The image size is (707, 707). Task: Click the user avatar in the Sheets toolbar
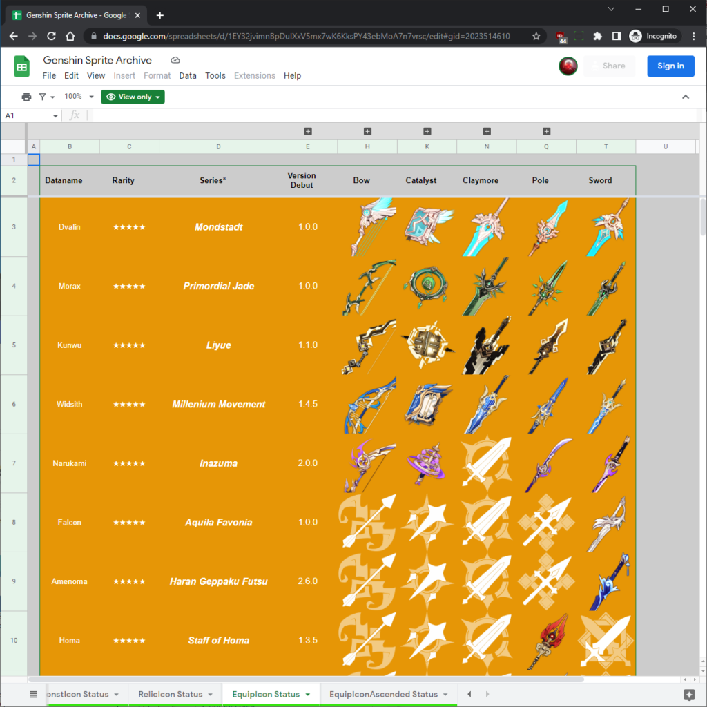coord(568,66)
